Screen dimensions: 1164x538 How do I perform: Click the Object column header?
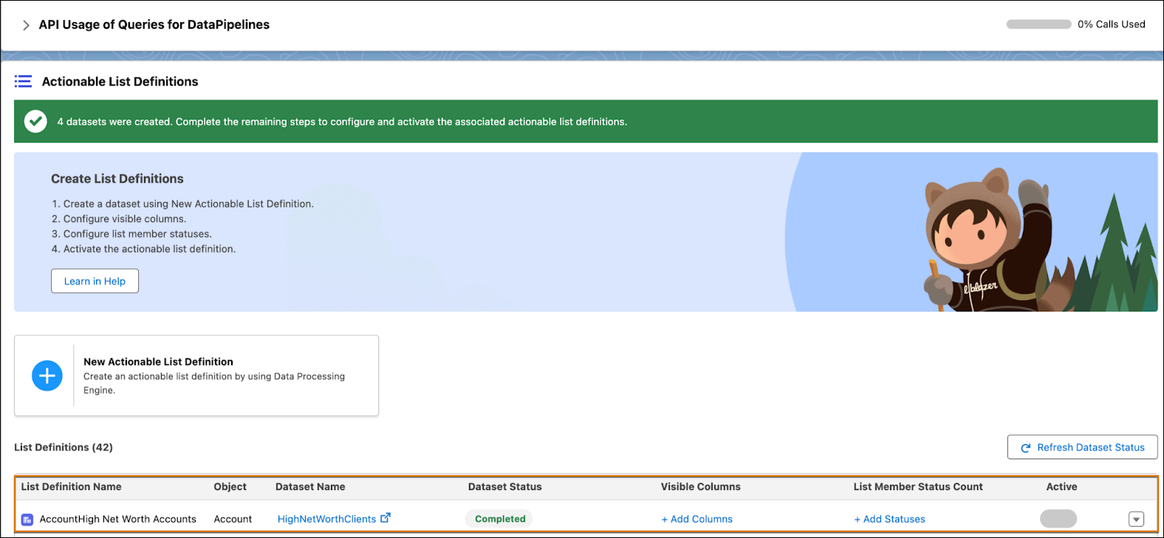(230, 486)
